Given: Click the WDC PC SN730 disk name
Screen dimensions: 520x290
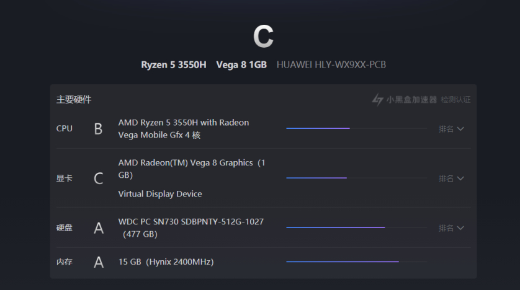Looking at the screenshot, I should 191,222.
